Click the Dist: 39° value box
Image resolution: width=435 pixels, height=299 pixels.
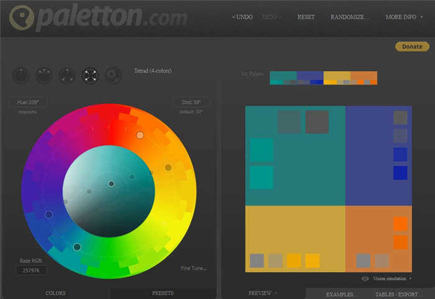191,102
